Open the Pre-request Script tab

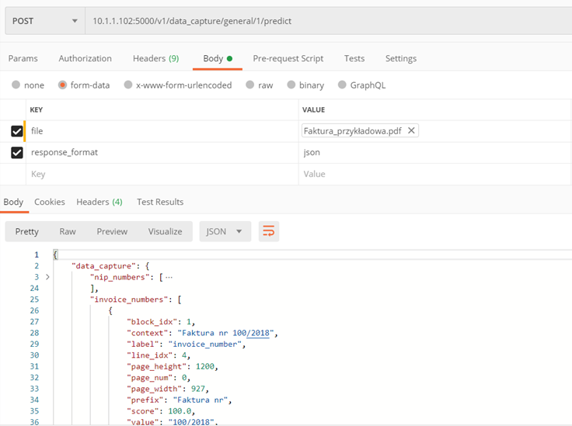[x=288, y=58]
